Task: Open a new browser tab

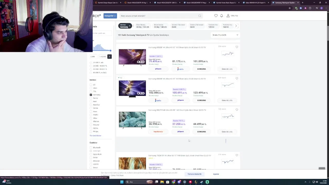Action: pos(303,3)
